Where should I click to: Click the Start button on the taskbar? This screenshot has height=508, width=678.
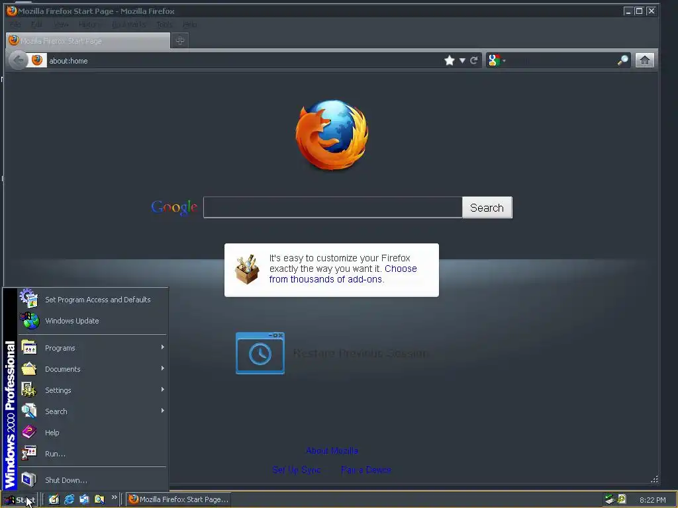pyautogui.click(x=19, y=500)
